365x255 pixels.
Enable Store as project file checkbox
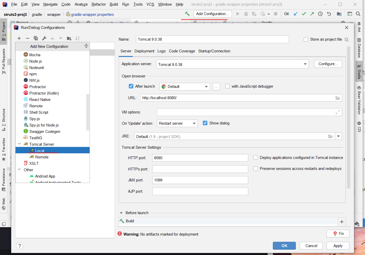click(306, 39)
